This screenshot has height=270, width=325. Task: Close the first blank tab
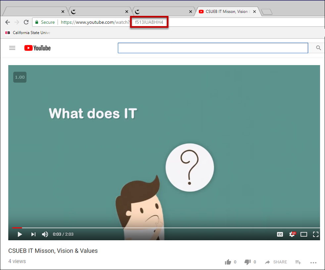(63, 12)
